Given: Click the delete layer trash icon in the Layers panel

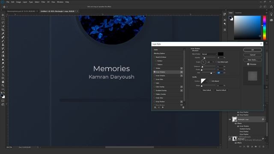Looking at the screenshot, I should point(264,146).
